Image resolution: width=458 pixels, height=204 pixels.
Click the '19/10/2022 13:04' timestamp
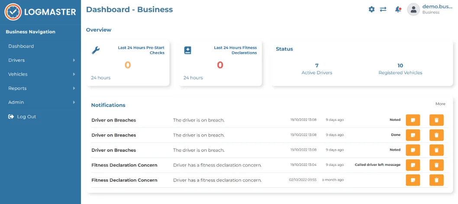pos(303,165)
